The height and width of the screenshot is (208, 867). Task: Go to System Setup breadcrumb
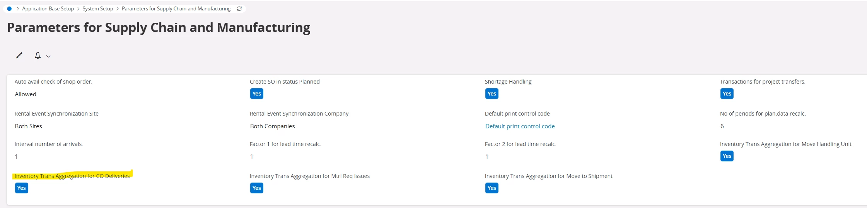click(98, 8)
